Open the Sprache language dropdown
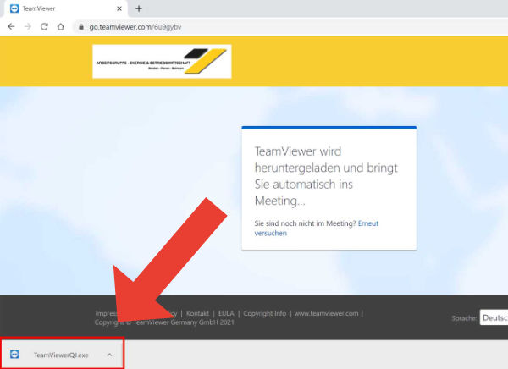Image resolution: width=508 pixels, height=369 pixels. pos(494,317)
